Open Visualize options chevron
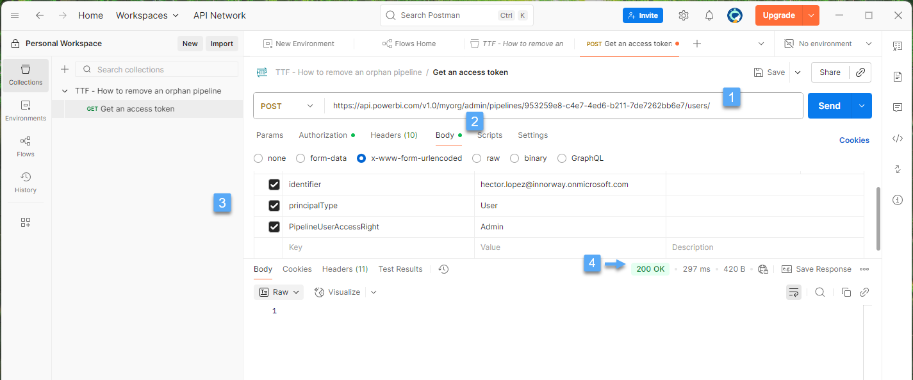 374,292
